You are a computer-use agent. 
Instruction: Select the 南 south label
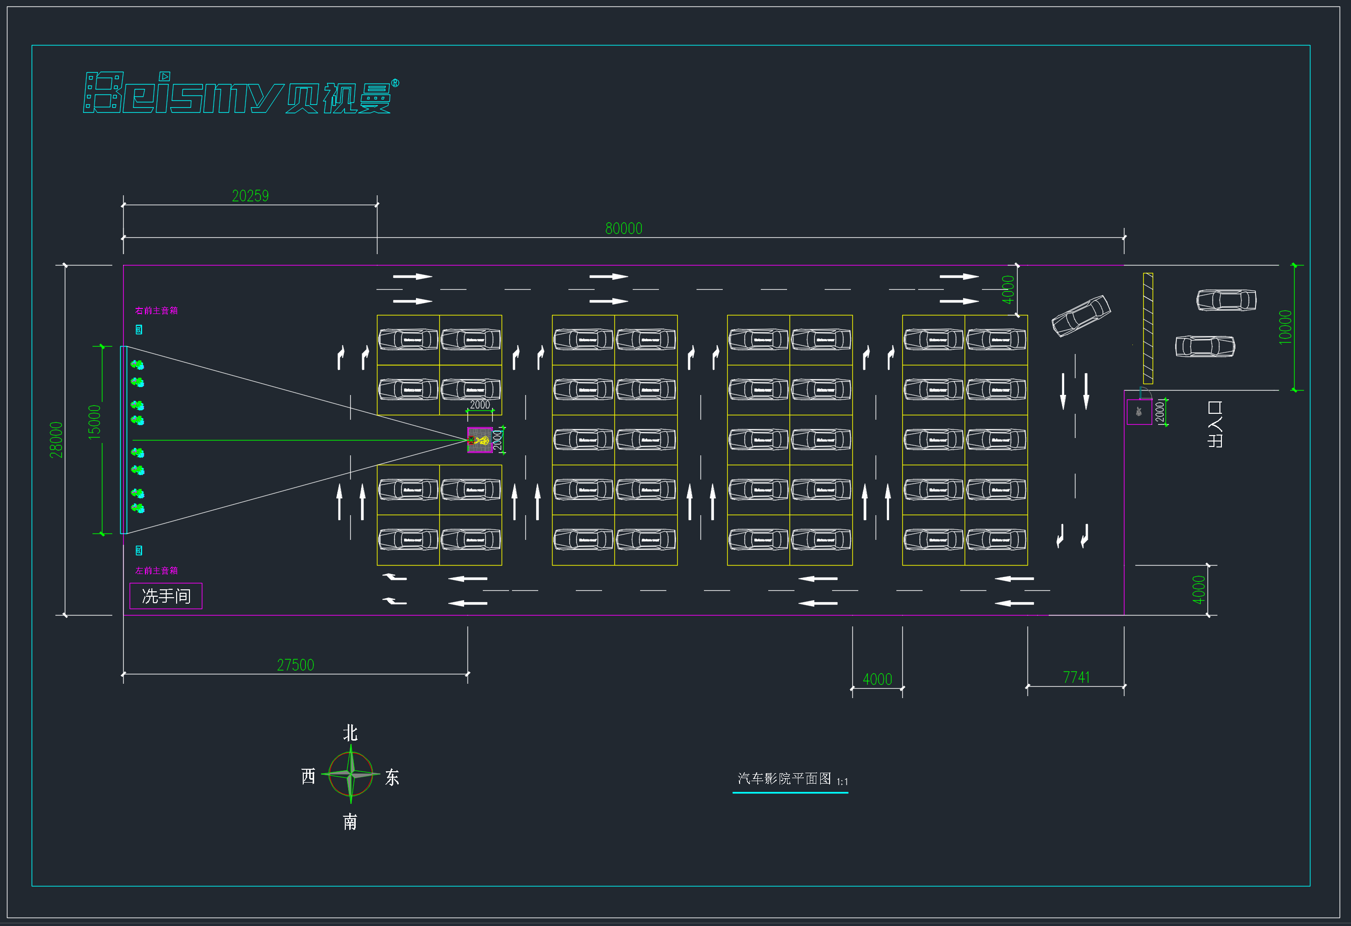point(350,822)
